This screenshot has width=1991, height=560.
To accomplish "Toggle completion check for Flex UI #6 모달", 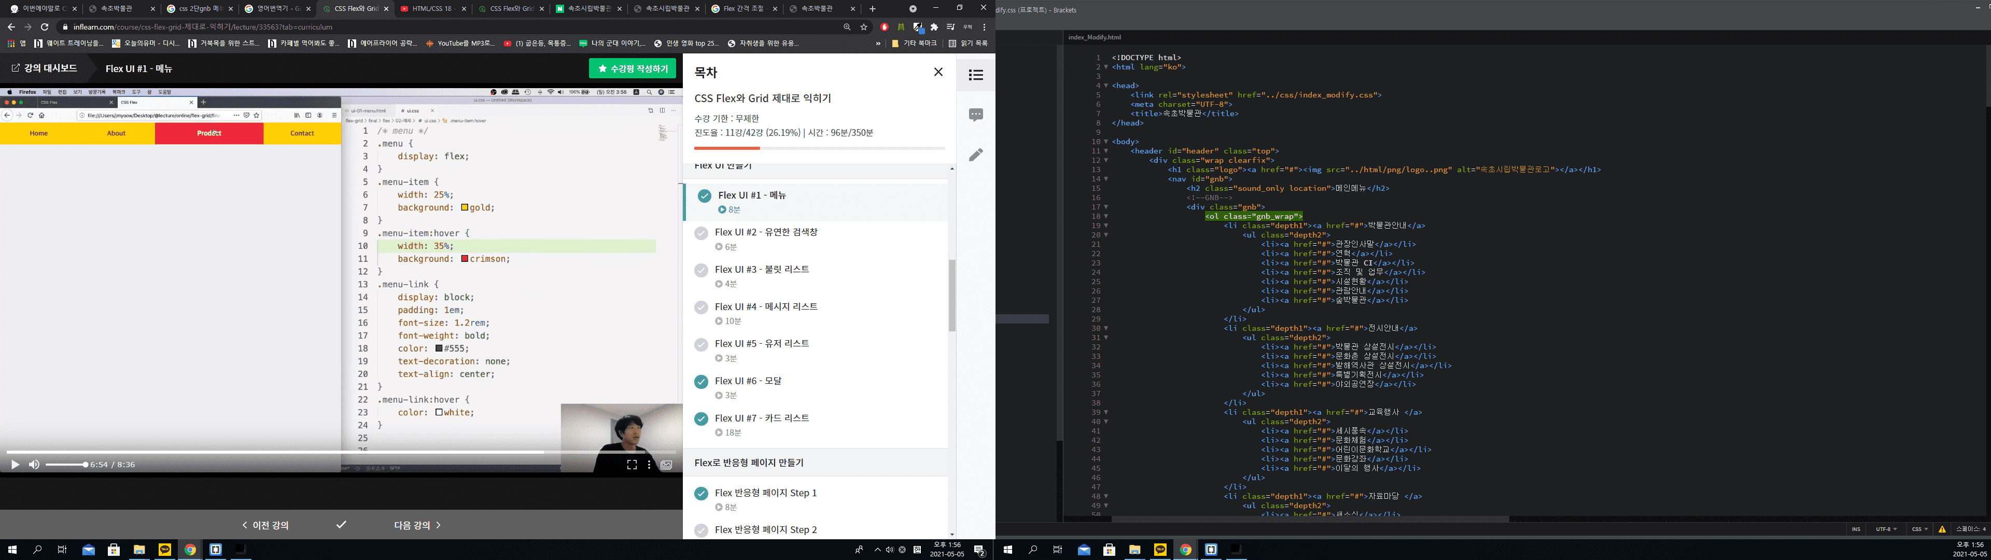I will (x=701, y=381).
